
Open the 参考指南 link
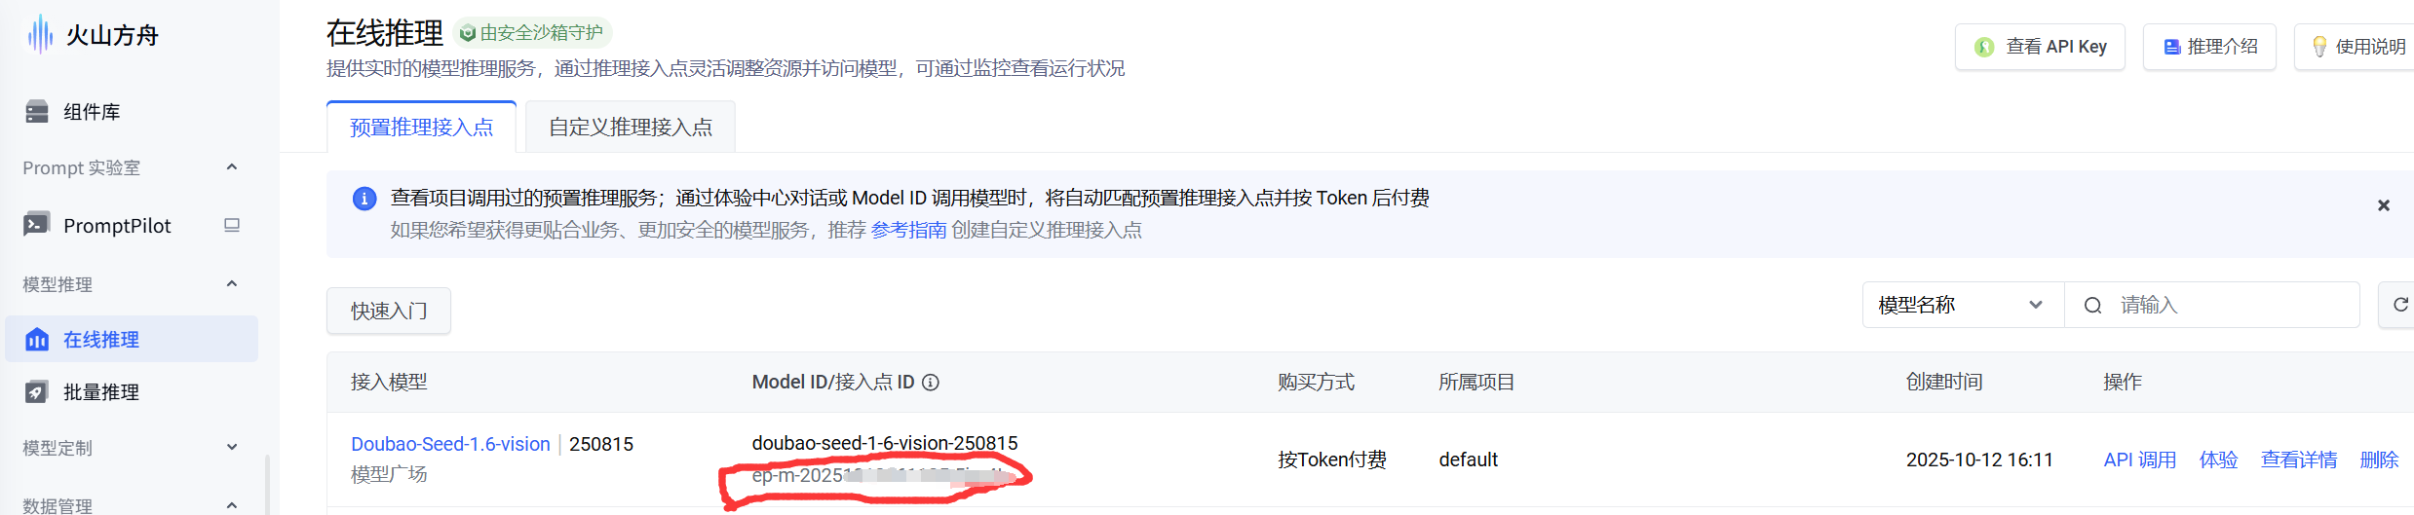click(x=908, y=230)
